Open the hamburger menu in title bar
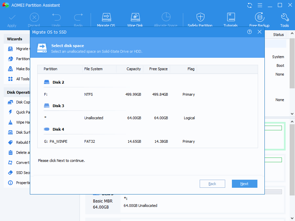This screenshot has width=295, height=221. [260, 5]
